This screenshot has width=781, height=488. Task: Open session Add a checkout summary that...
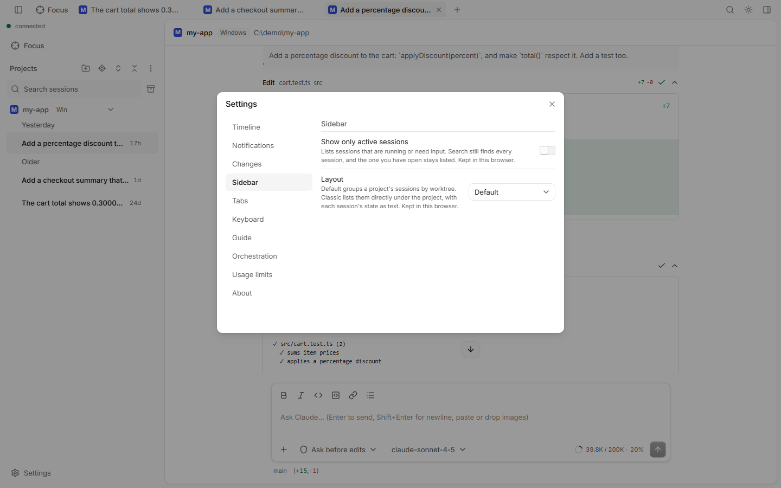click(x=82, y=180)
